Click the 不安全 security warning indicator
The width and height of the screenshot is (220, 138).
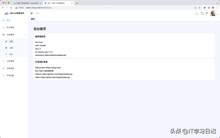[20, 8]
